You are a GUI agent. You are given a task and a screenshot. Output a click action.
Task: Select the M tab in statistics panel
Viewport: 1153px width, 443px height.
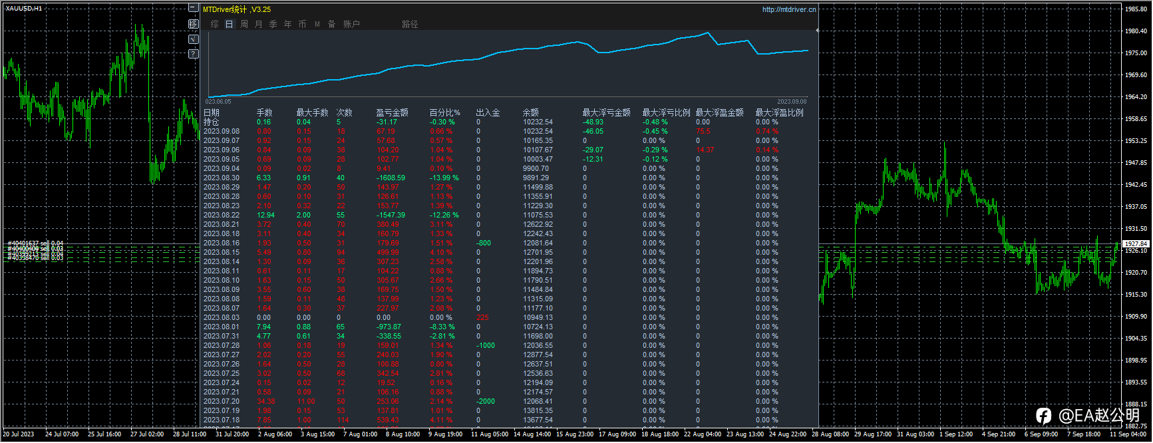point(317,24)
